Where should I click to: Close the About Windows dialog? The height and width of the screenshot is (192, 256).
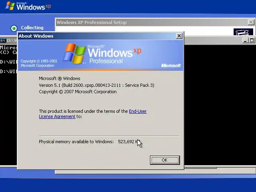179,36
